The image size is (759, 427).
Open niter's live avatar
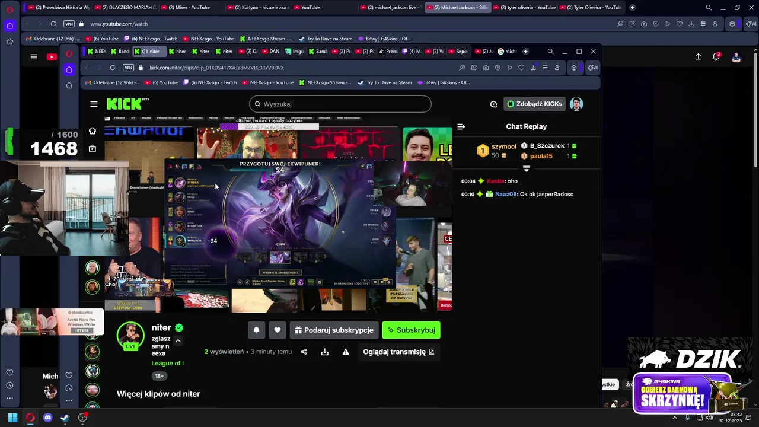(x=130, y=336)
